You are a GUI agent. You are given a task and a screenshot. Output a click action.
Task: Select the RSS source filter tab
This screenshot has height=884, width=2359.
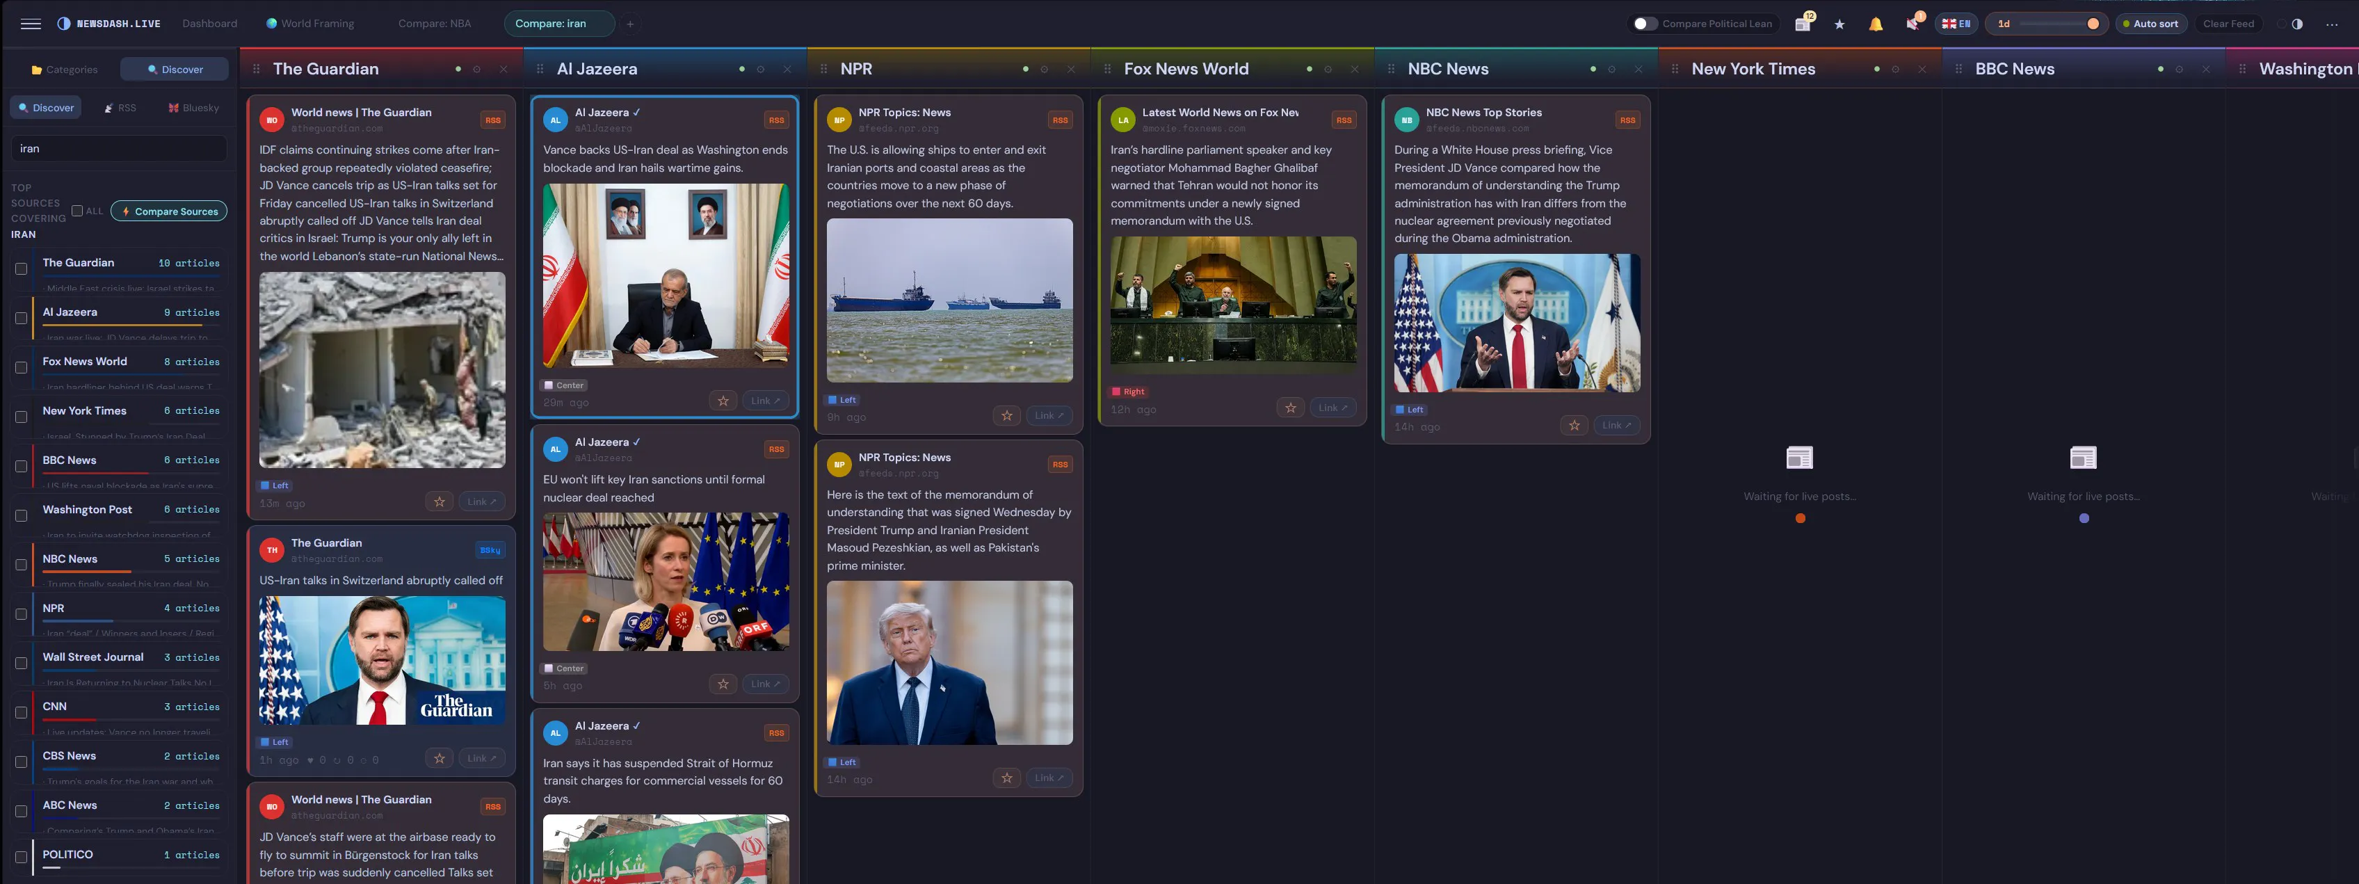[x=120, y=108]
